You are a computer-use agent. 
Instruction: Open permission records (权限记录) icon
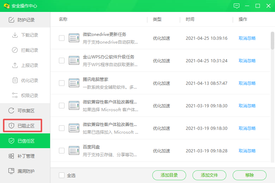coord(15,96)
